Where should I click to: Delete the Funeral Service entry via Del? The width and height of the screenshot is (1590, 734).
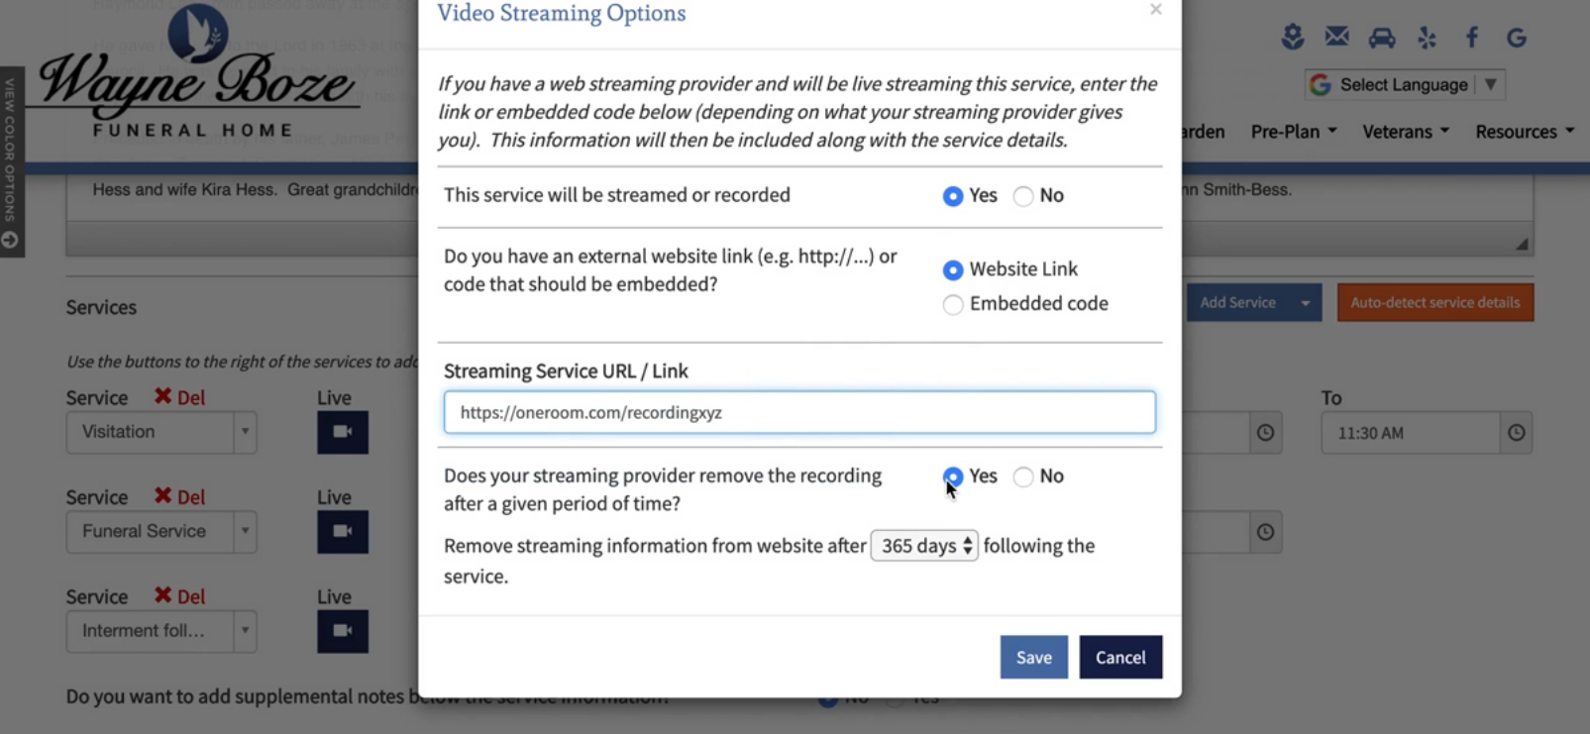click(x=180, y=496)
